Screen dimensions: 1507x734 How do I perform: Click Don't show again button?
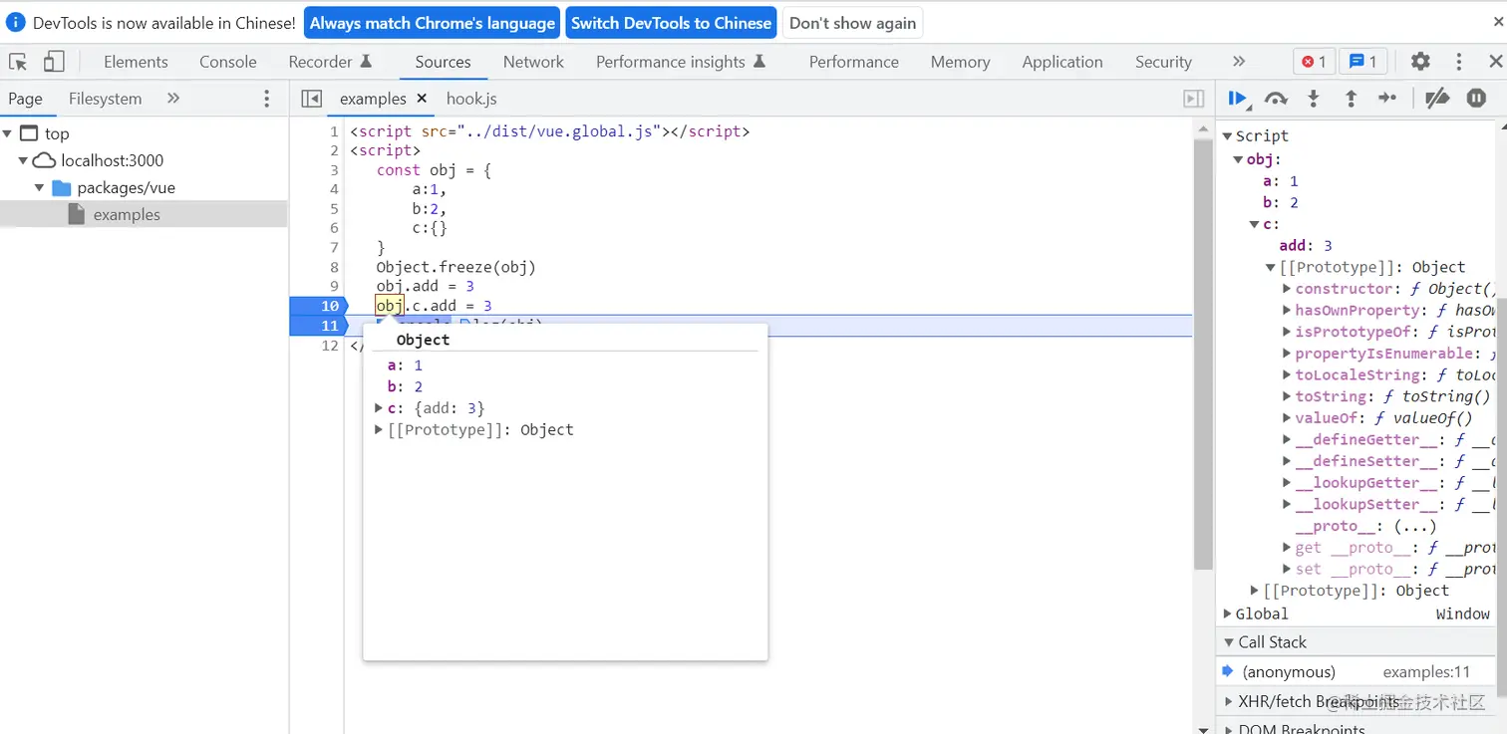point(852,23)
